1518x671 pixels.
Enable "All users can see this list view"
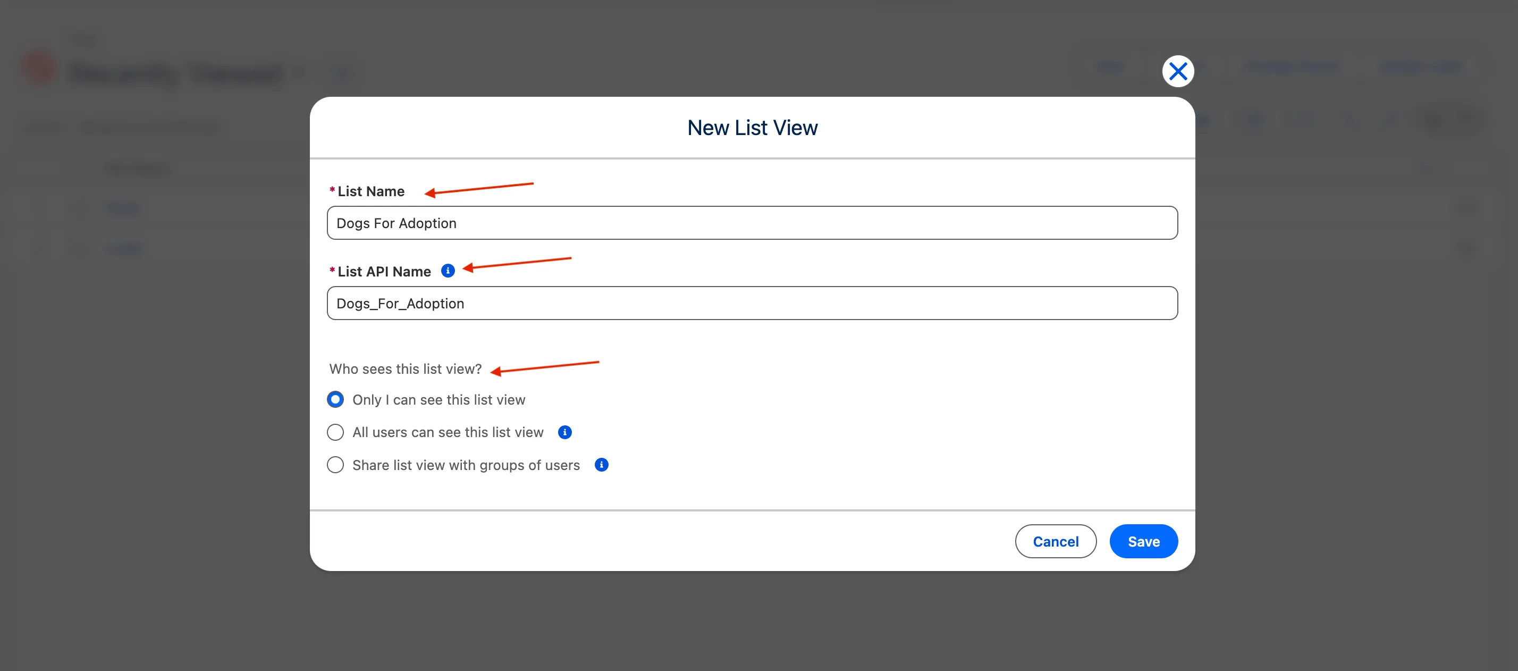[x=335, y=432]
